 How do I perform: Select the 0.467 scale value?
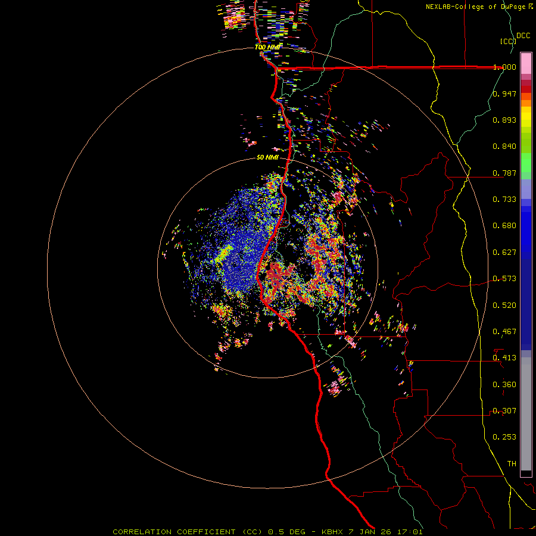[504, 332]
